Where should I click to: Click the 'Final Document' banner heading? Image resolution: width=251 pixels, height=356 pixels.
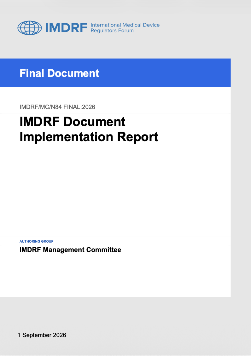coord(59,73)
